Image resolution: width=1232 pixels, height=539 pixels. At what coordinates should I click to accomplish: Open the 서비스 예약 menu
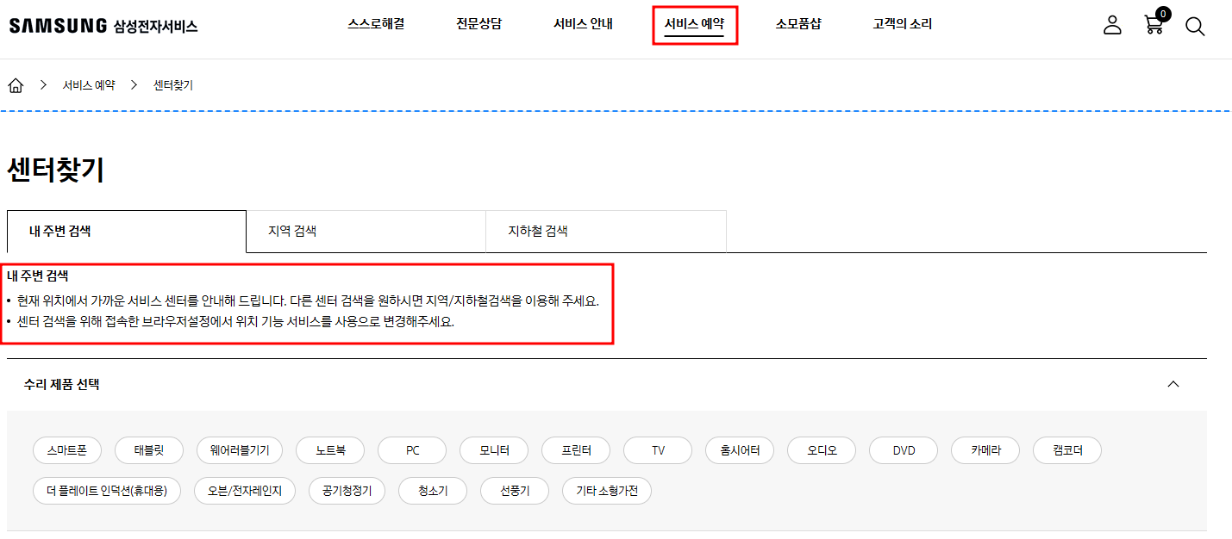coord(694,24)
